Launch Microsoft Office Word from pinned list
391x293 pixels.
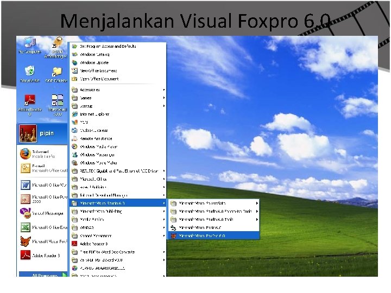tap(43, 185)
